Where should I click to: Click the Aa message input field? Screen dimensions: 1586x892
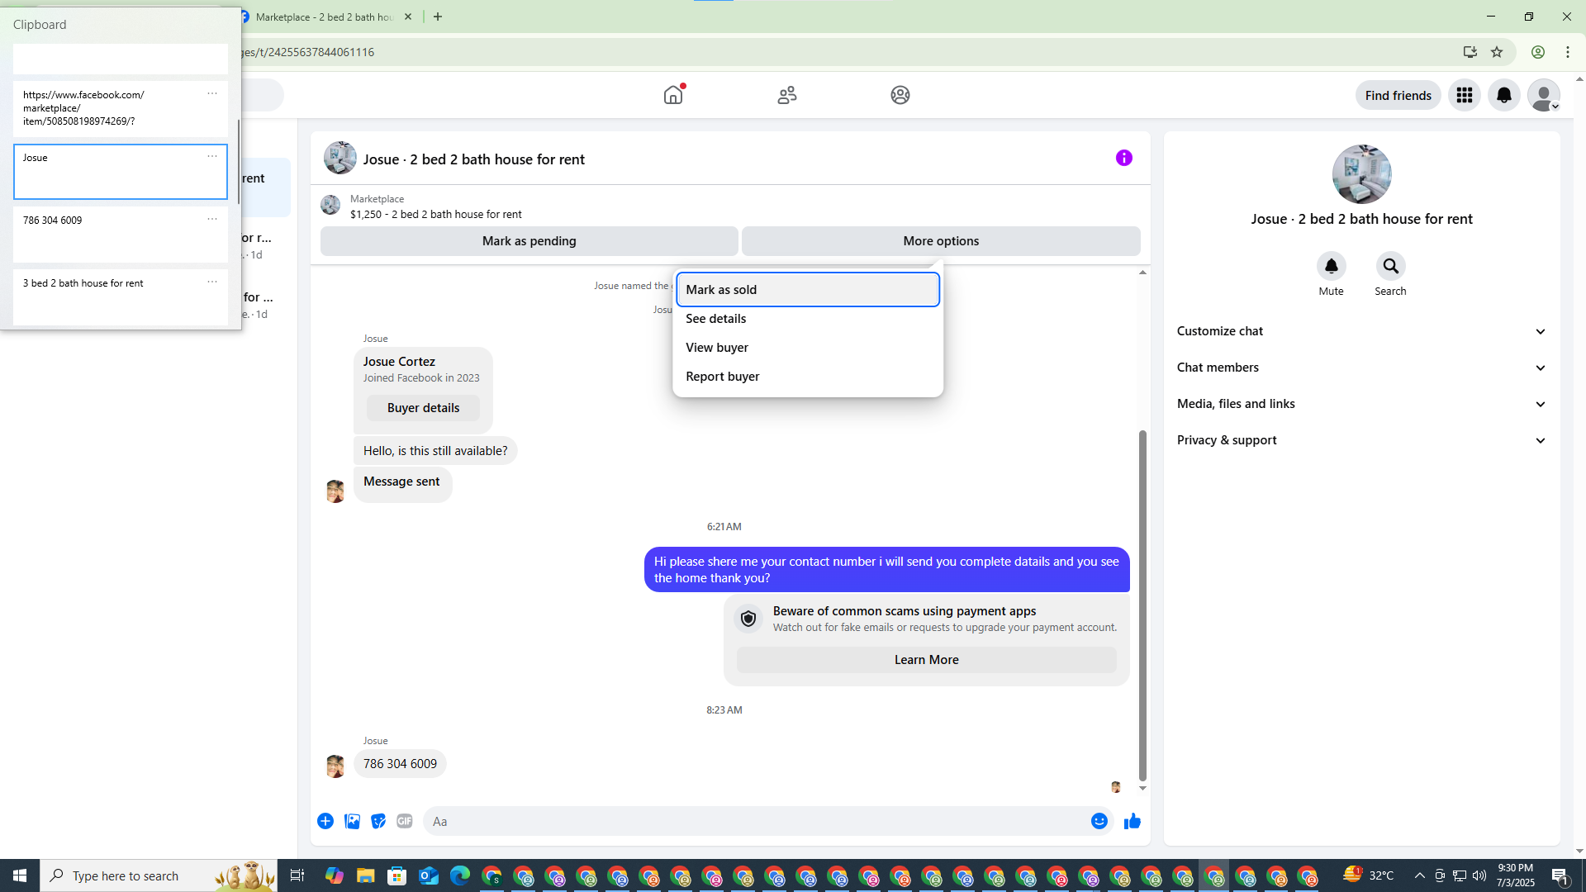point(756,821)
